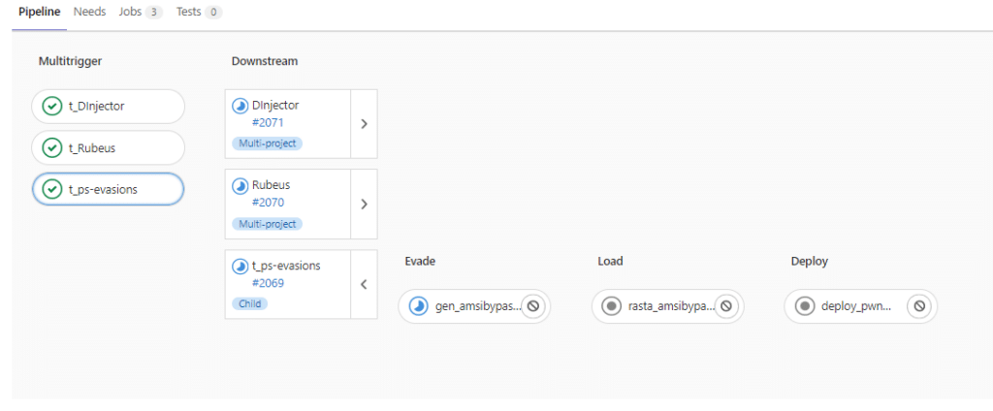Click the created status icon on rasta_amsibypass
The height and width of the screenshot is (411, 993).
click(x=612, y=306)
